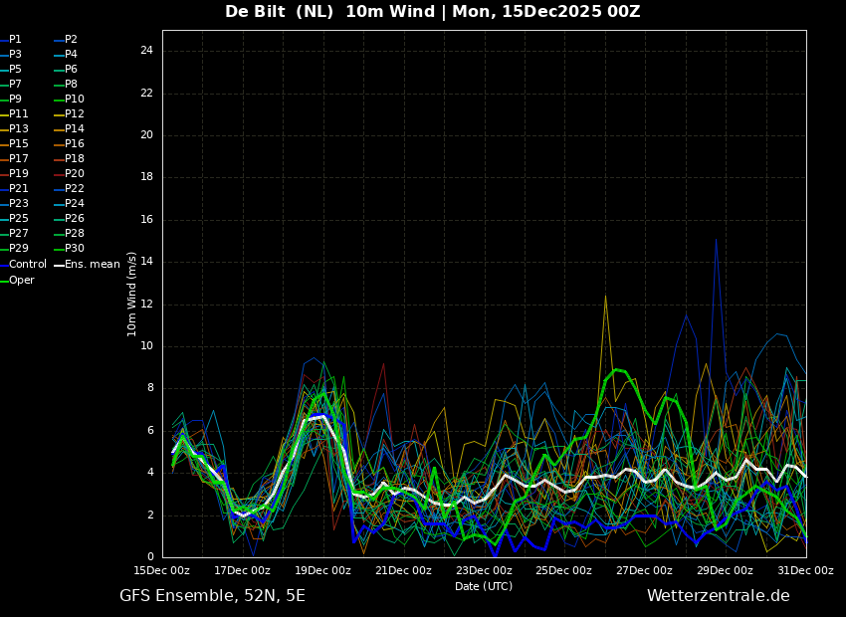Choose legend entry P16
The image size is (846, 617).
coord(69,144)
